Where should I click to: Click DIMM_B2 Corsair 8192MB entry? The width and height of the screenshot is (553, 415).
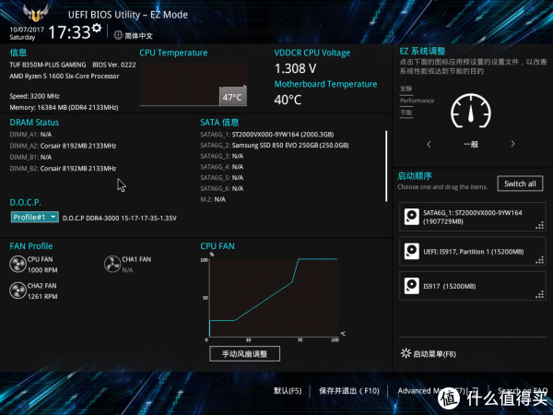[63, 169]
